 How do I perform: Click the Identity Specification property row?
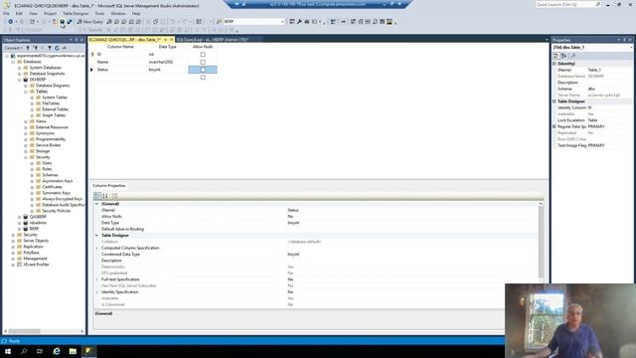click(x=318, y=292)
